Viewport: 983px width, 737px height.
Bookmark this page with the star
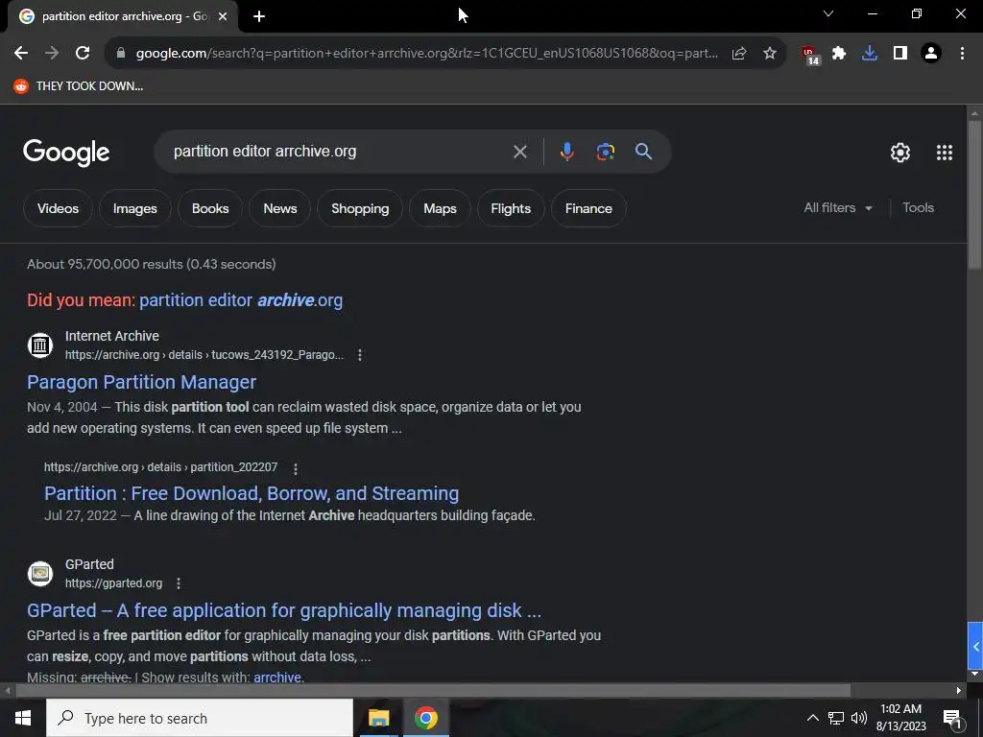[x=770, y=54]
